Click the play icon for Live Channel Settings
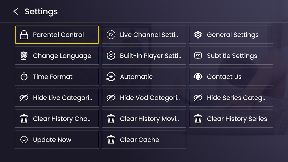This screenshot has width=288, height=162. 111,35
